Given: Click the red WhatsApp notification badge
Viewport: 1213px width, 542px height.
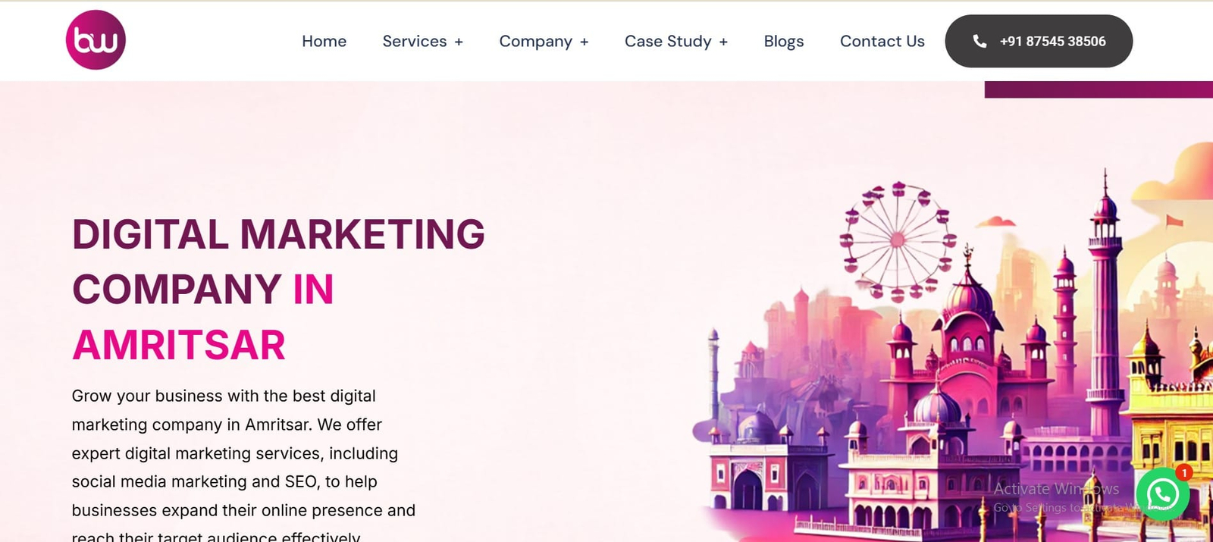Looking at the screenshot, I should pos(1183,472).
